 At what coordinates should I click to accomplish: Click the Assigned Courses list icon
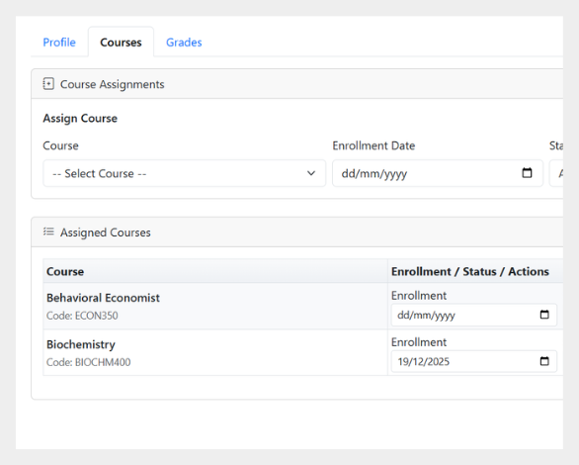(48, 232)
